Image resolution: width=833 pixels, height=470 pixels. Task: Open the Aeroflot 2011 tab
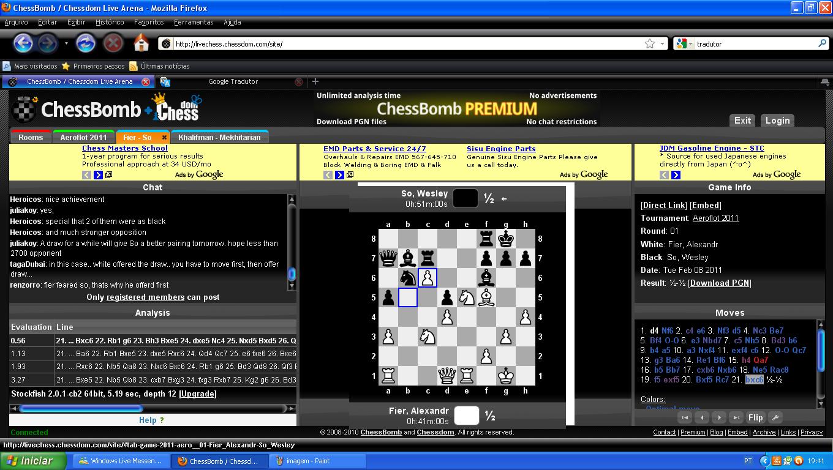point(83,137)
